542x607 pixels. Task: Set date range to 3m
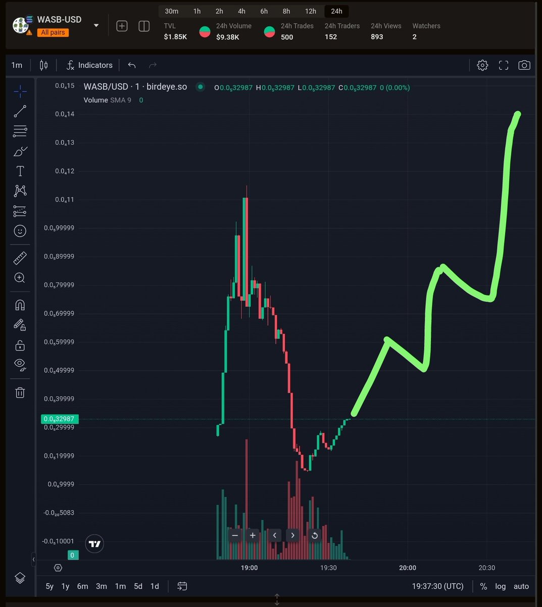pyautogui.click(x=102, y=586)
